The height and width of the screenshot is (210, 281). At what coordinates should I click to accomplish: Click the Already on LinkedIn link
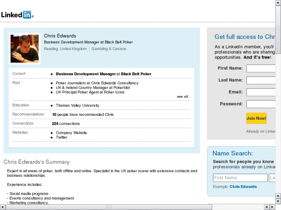pyautogui.click(x=261, y=131)
